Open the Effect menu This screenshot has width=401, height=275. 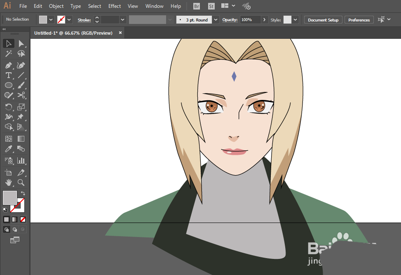115,6
